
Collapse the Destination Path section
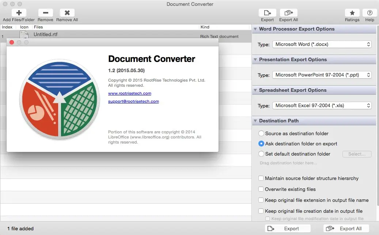click(255, 121)
